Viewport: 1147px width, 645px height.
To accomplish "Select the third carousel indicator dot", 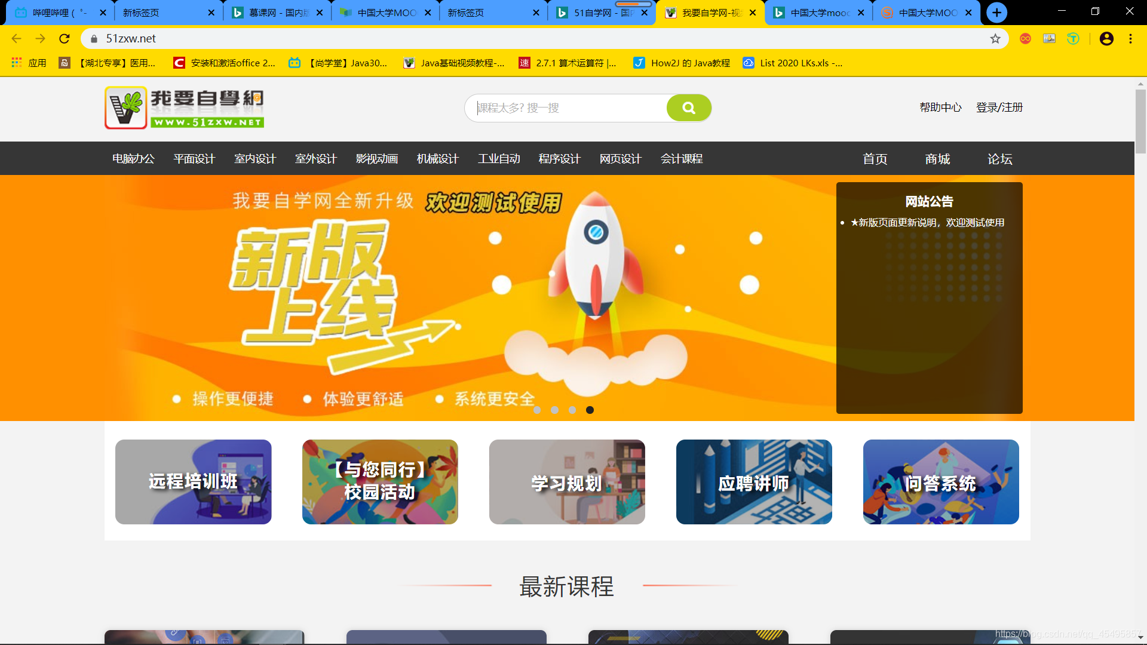I will click(x=572, y=410).
